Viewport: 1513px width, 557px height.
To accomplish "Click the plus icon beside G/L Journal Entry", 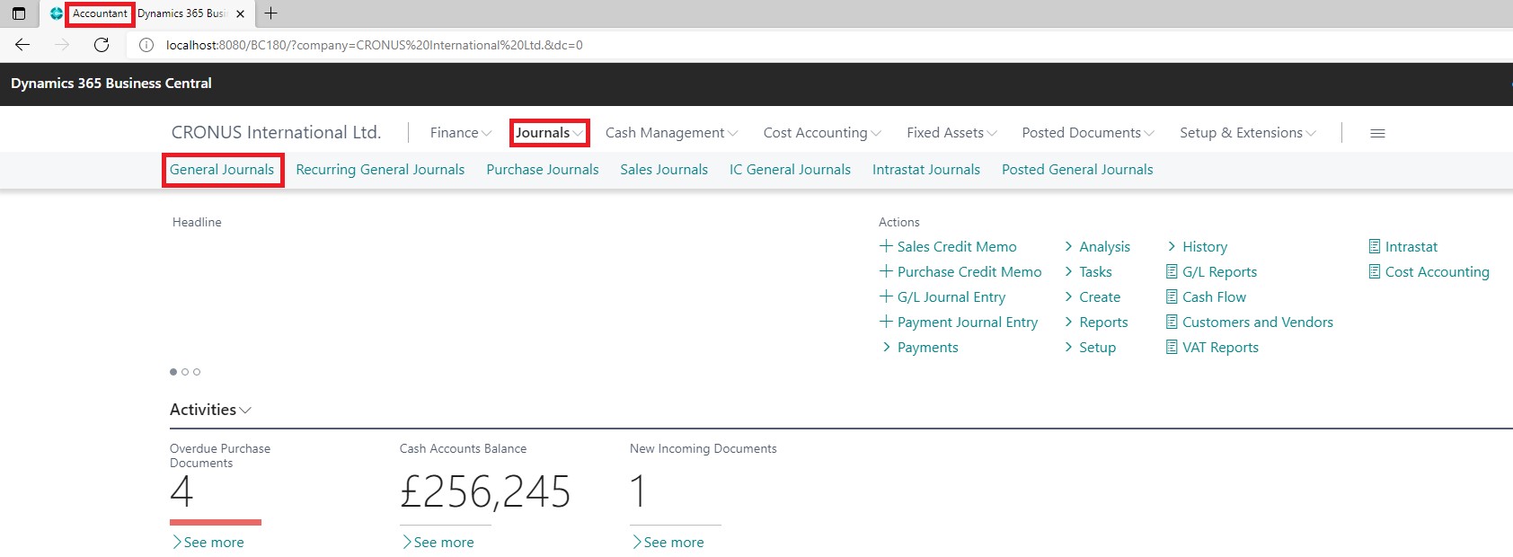I will [x=886, y=296].
